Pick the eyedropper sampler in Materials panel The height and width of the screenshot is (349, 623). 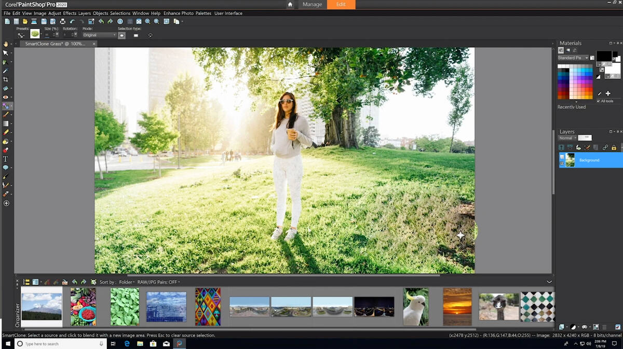click(599, 94)
